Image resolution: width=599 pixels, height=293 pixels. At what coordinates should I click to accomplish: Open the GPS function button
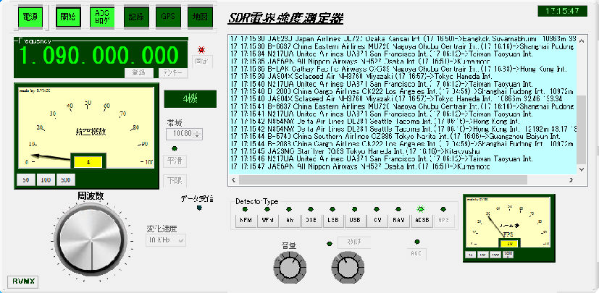(169, 16)
